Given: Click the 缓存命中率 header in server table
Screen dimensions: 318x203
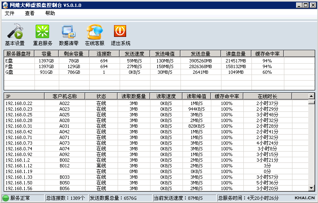Looking at the screenshot, I should point(267,53).
